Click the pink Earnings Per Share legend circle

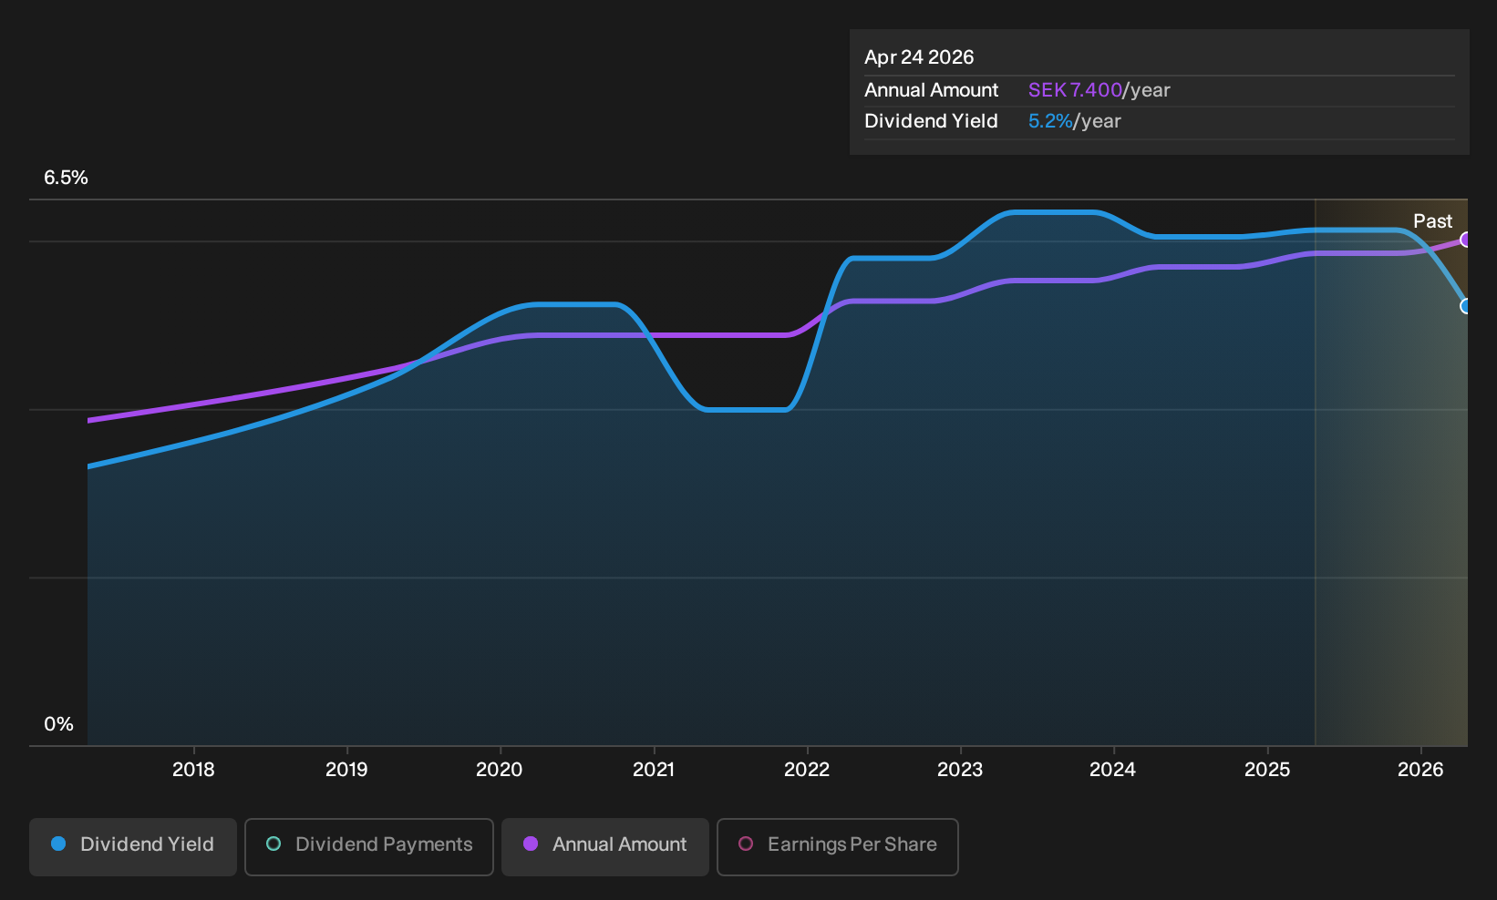click(746, 844)
